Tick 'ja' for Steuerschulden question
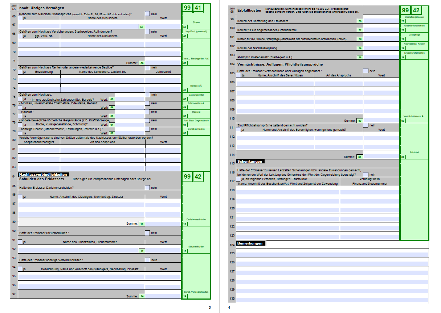The height and width of the screenshot is (313, 441). (20, 242)
